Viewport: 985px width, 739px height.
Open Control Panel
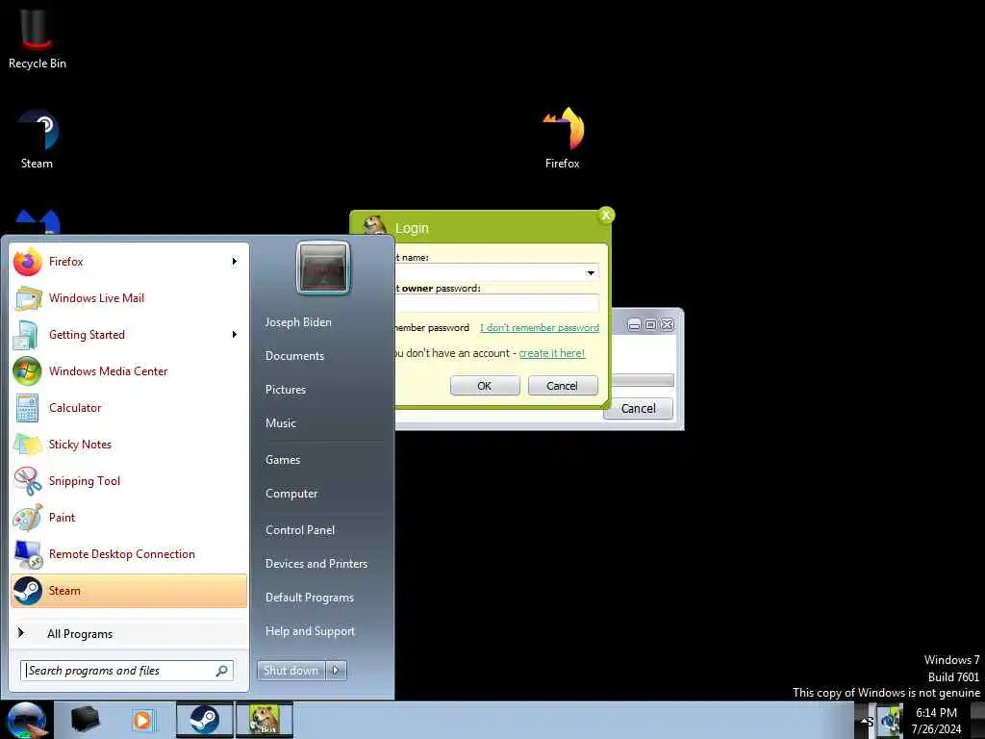click(x=300, y=530)
